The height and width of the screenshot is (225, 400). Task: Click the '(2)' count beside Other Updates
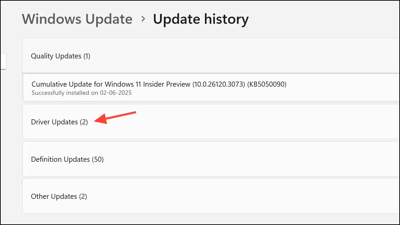point(83,196)
